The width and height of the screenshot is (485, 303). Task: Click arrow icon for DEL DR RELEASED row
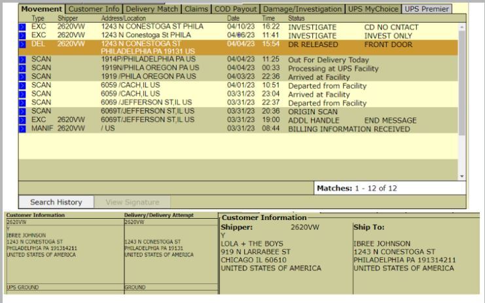[x=22, y=44]
